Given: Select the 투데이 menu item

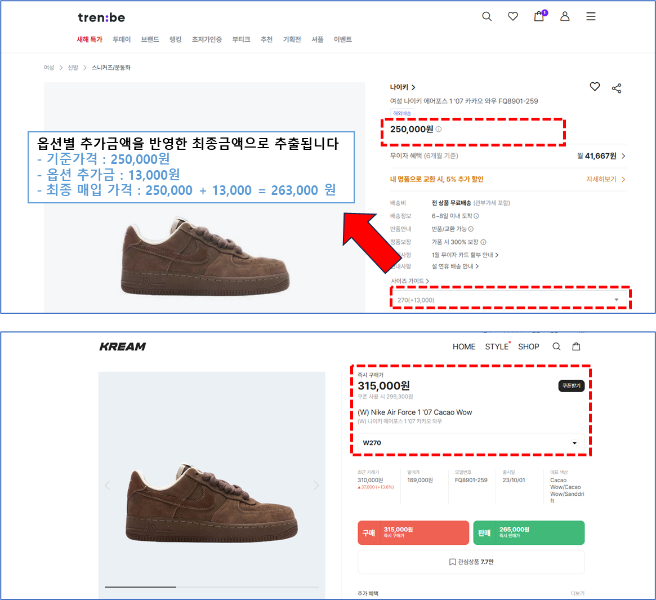Looking at the screenshot, I should [x=121, y=39].
